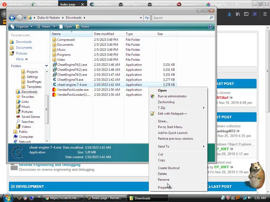Screen dimensions: 270x202
Task: Expand More favorite links
Action: pyautogui.click(x=22, y=59)
